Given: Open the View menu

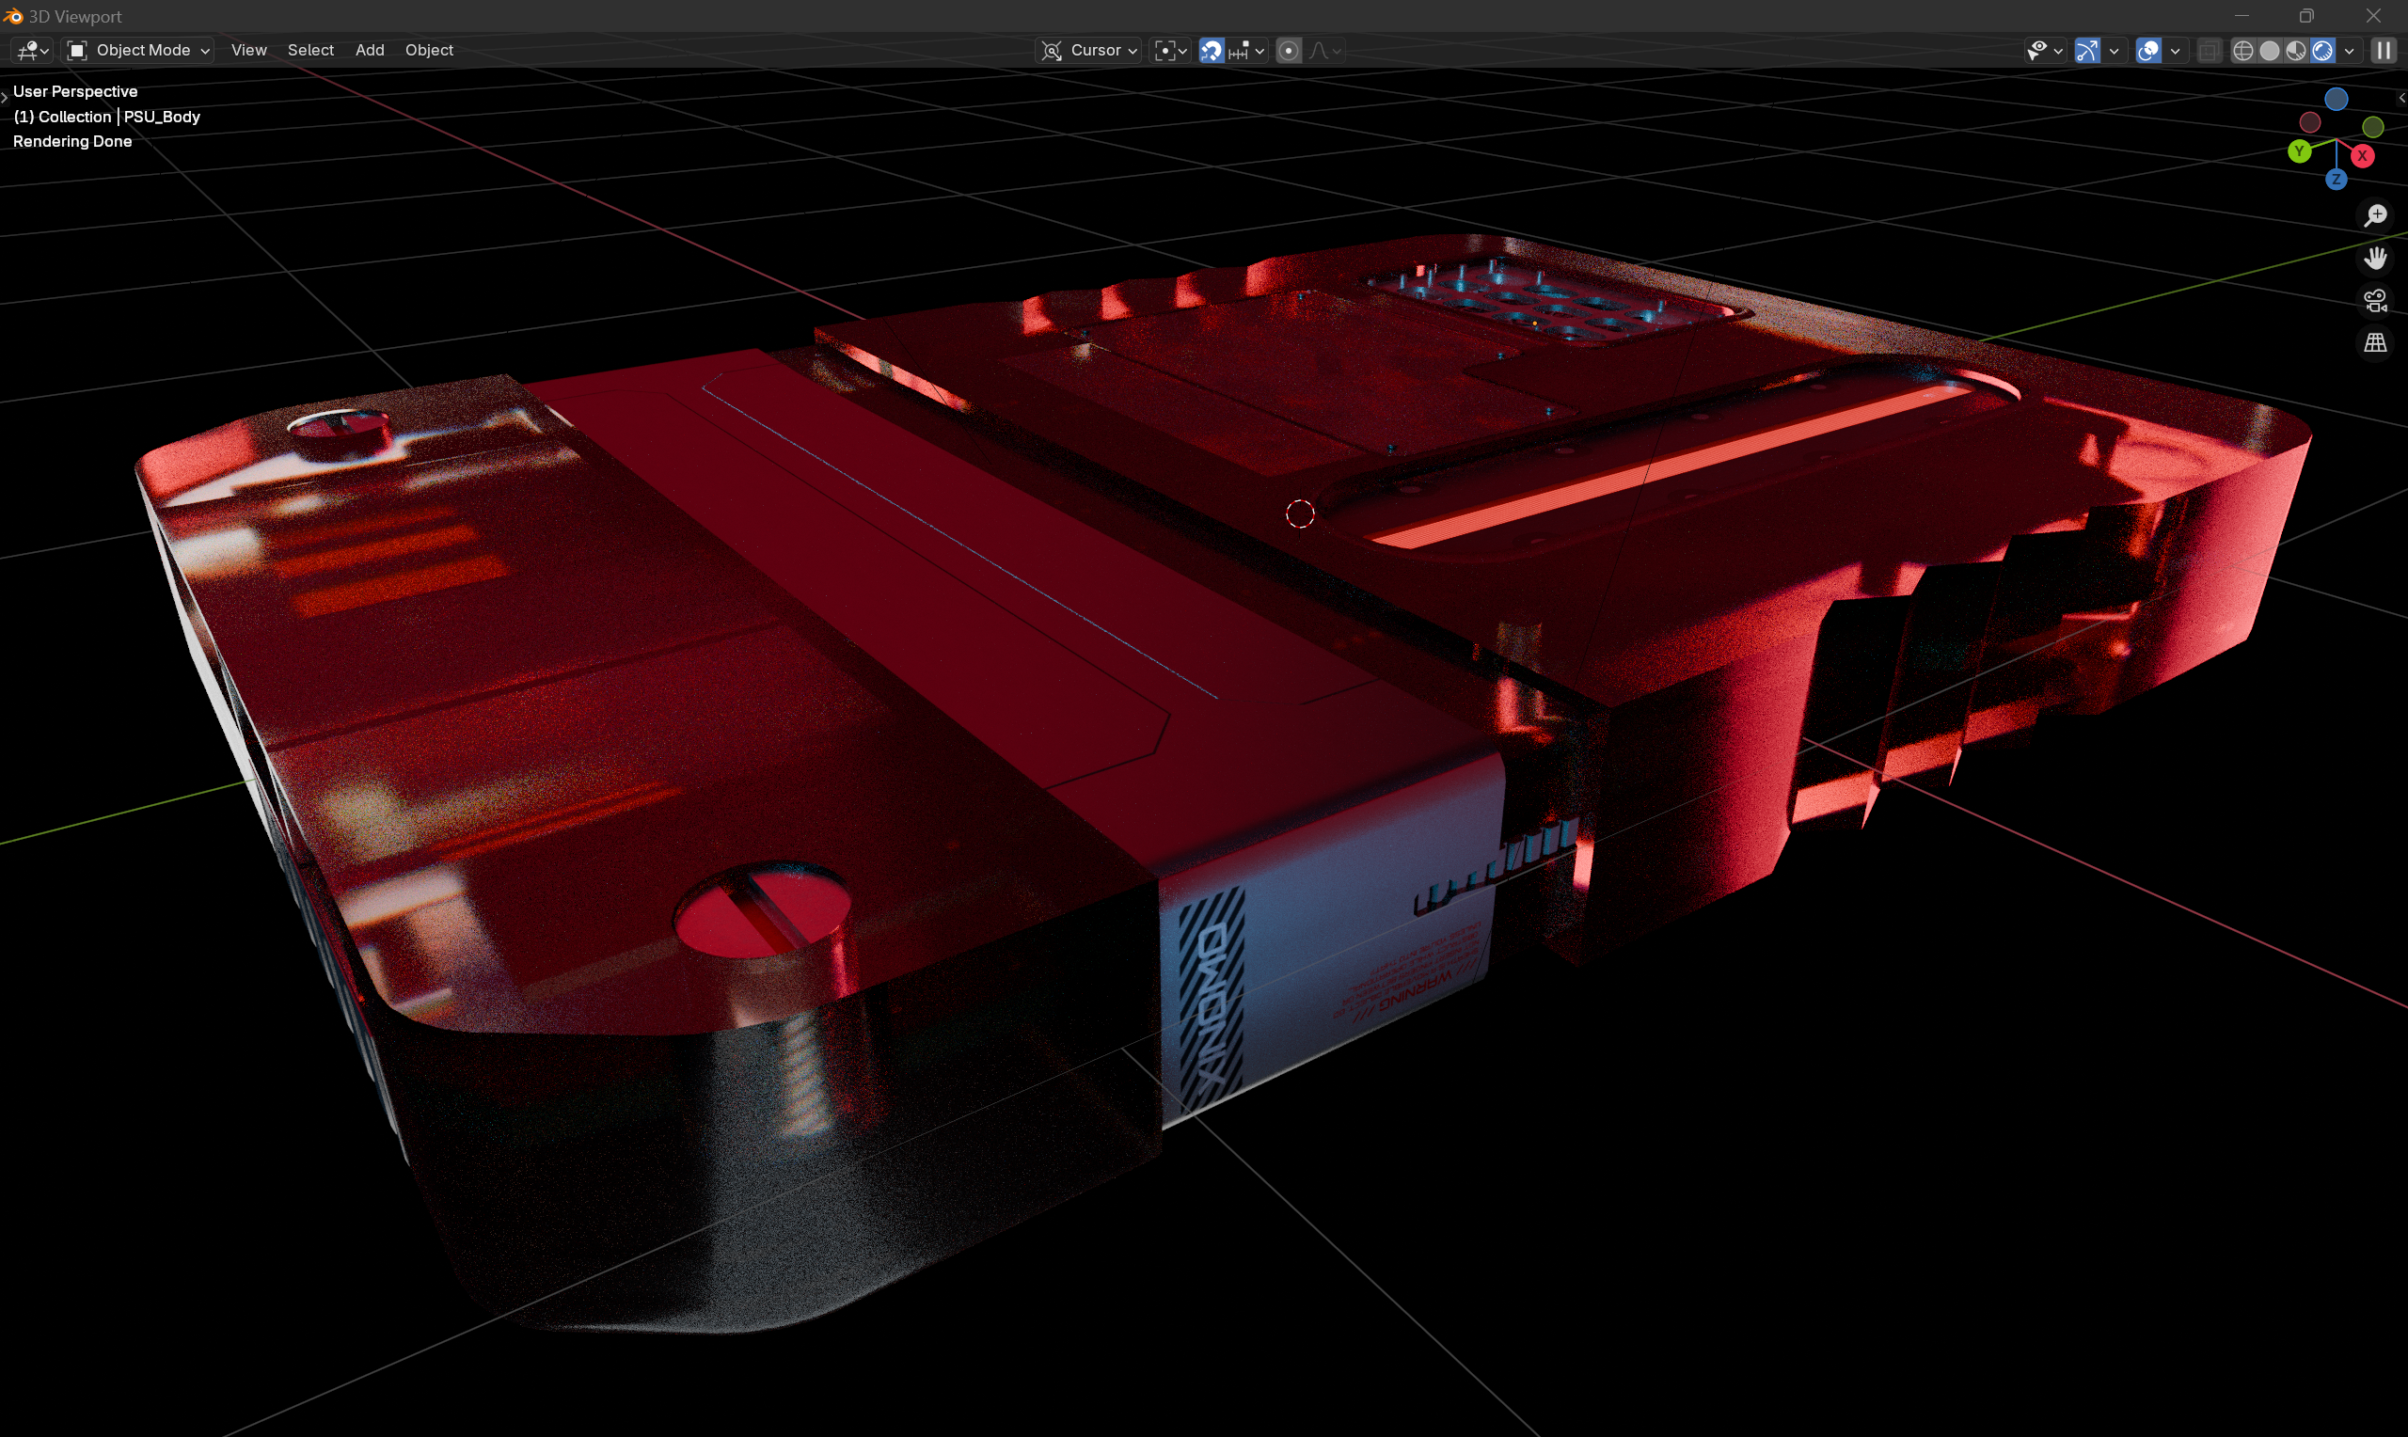Looking at the screenshot, I should point(249,51).
